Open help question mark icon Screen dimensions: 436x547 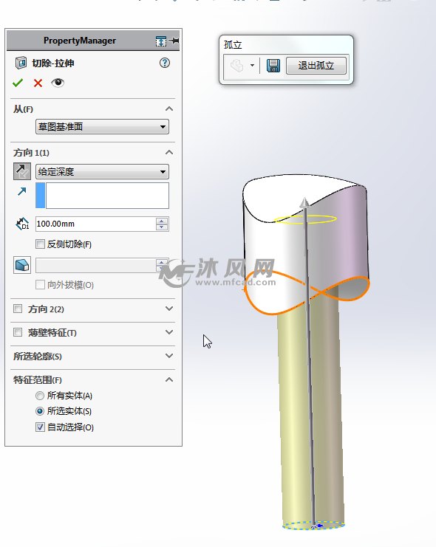(165, 63)
